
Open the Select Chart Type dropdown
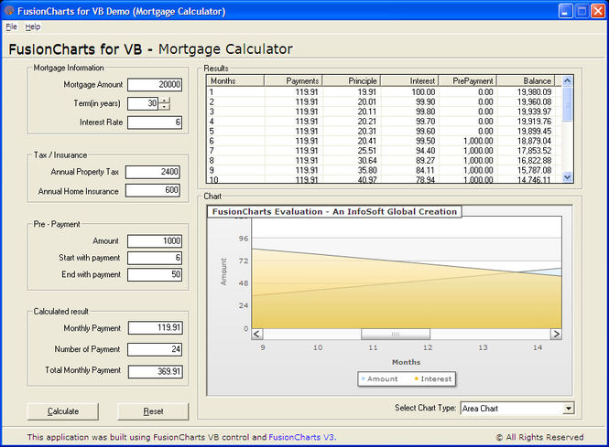click(x=569, y=409)
